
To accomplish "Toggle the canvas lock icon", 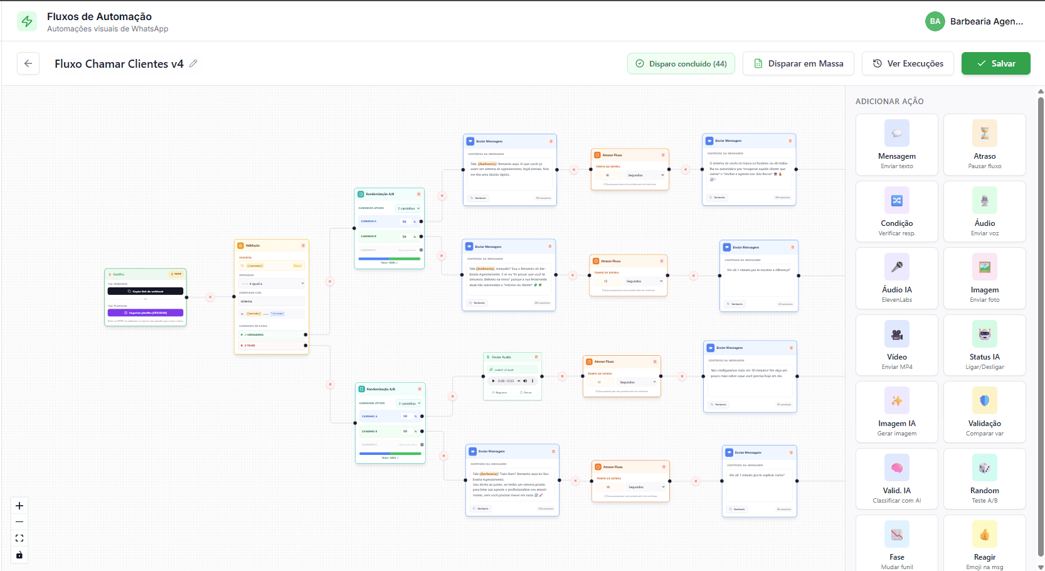I will (x=19, y=555).
